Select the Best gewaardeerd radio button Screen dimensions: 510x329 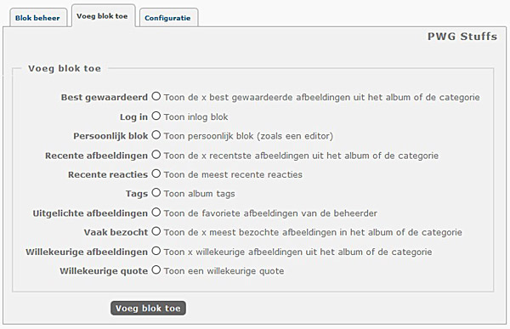(156, 96)
